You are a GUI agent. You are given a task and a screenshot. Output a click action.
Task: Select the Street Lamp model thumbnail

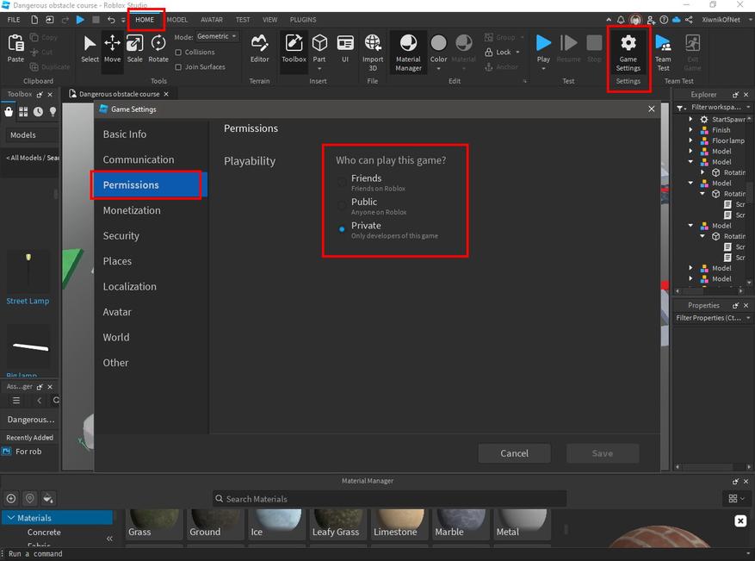(28, 271)
